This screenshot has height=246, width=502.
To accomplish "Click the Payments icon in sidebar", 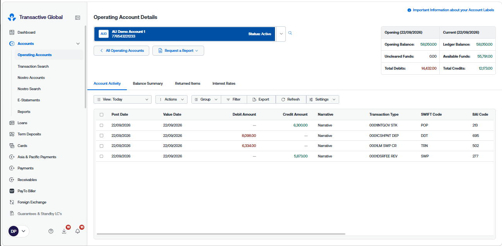I will [12, 168].
